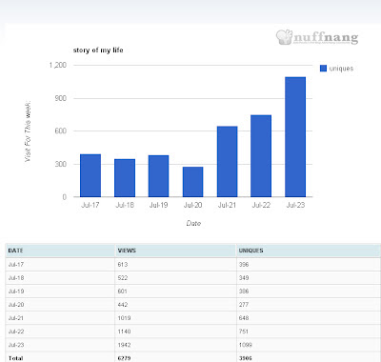Select the Jul-18 bar in chart
Image resolution: width=381 pixels, height=362 pixels.
click(x=125, y=178)
